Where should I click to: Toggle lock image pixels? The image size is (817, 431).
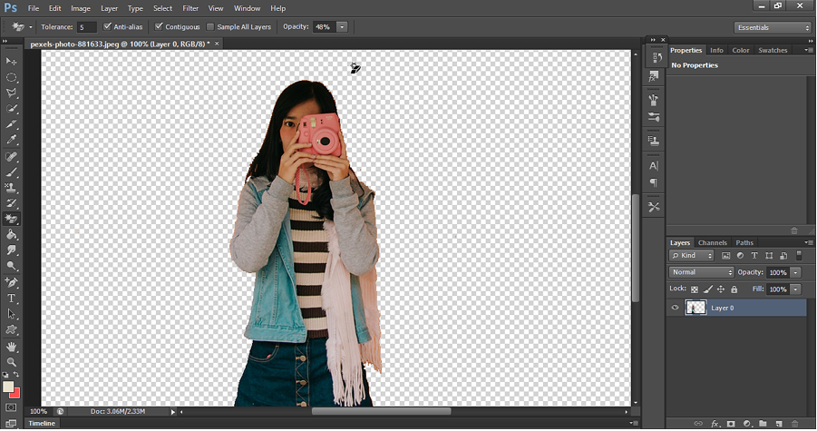coord(707,289)
